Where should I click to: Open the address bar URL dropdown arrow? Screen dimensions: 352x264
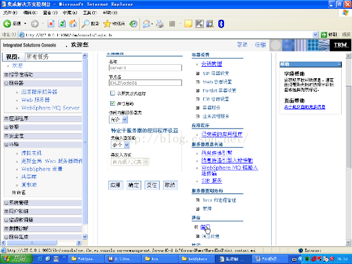(x=315, y=35)
